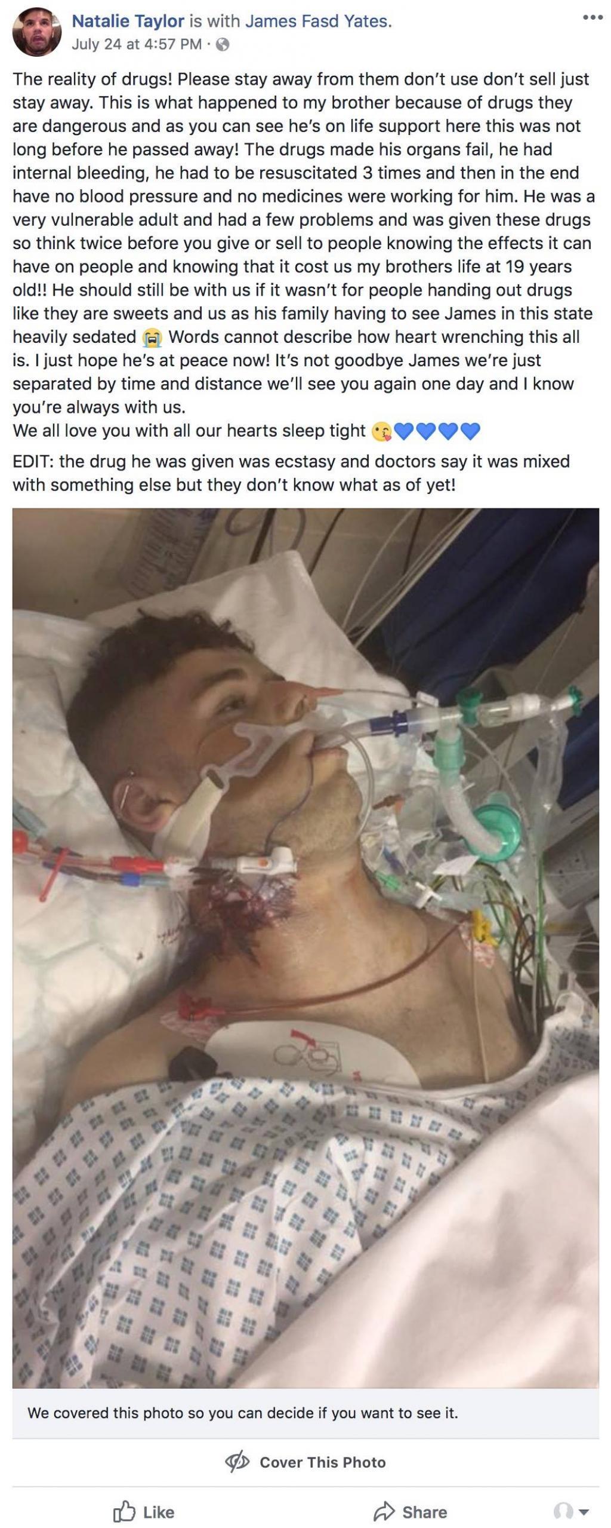Click the small profile avatar beside Share
The image size is (611, 1528).
coord(563,1512)
